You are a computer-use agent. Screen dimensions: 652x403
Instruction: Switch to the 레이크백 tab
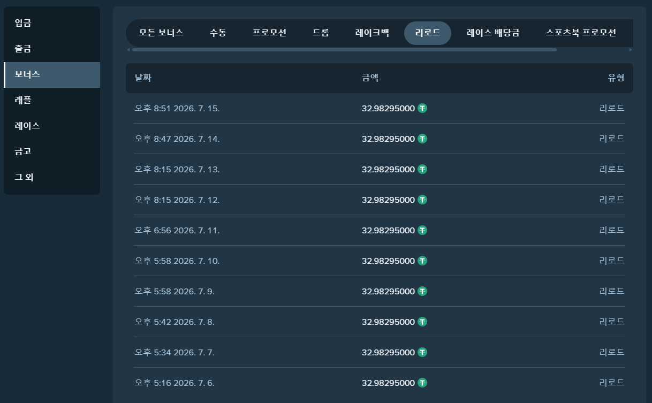(372, 33)
